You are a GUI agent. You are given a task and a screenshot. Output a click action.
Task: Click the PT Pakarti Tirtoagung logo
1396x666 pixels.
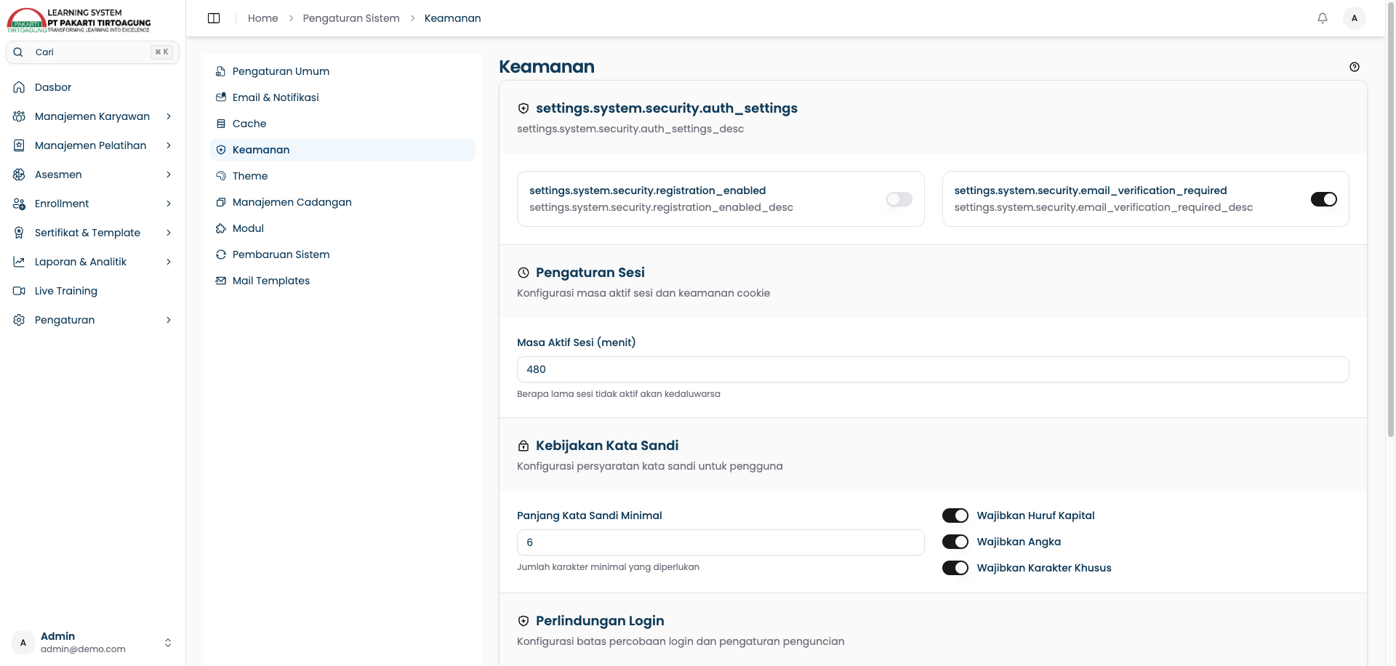tap(79, 20)
